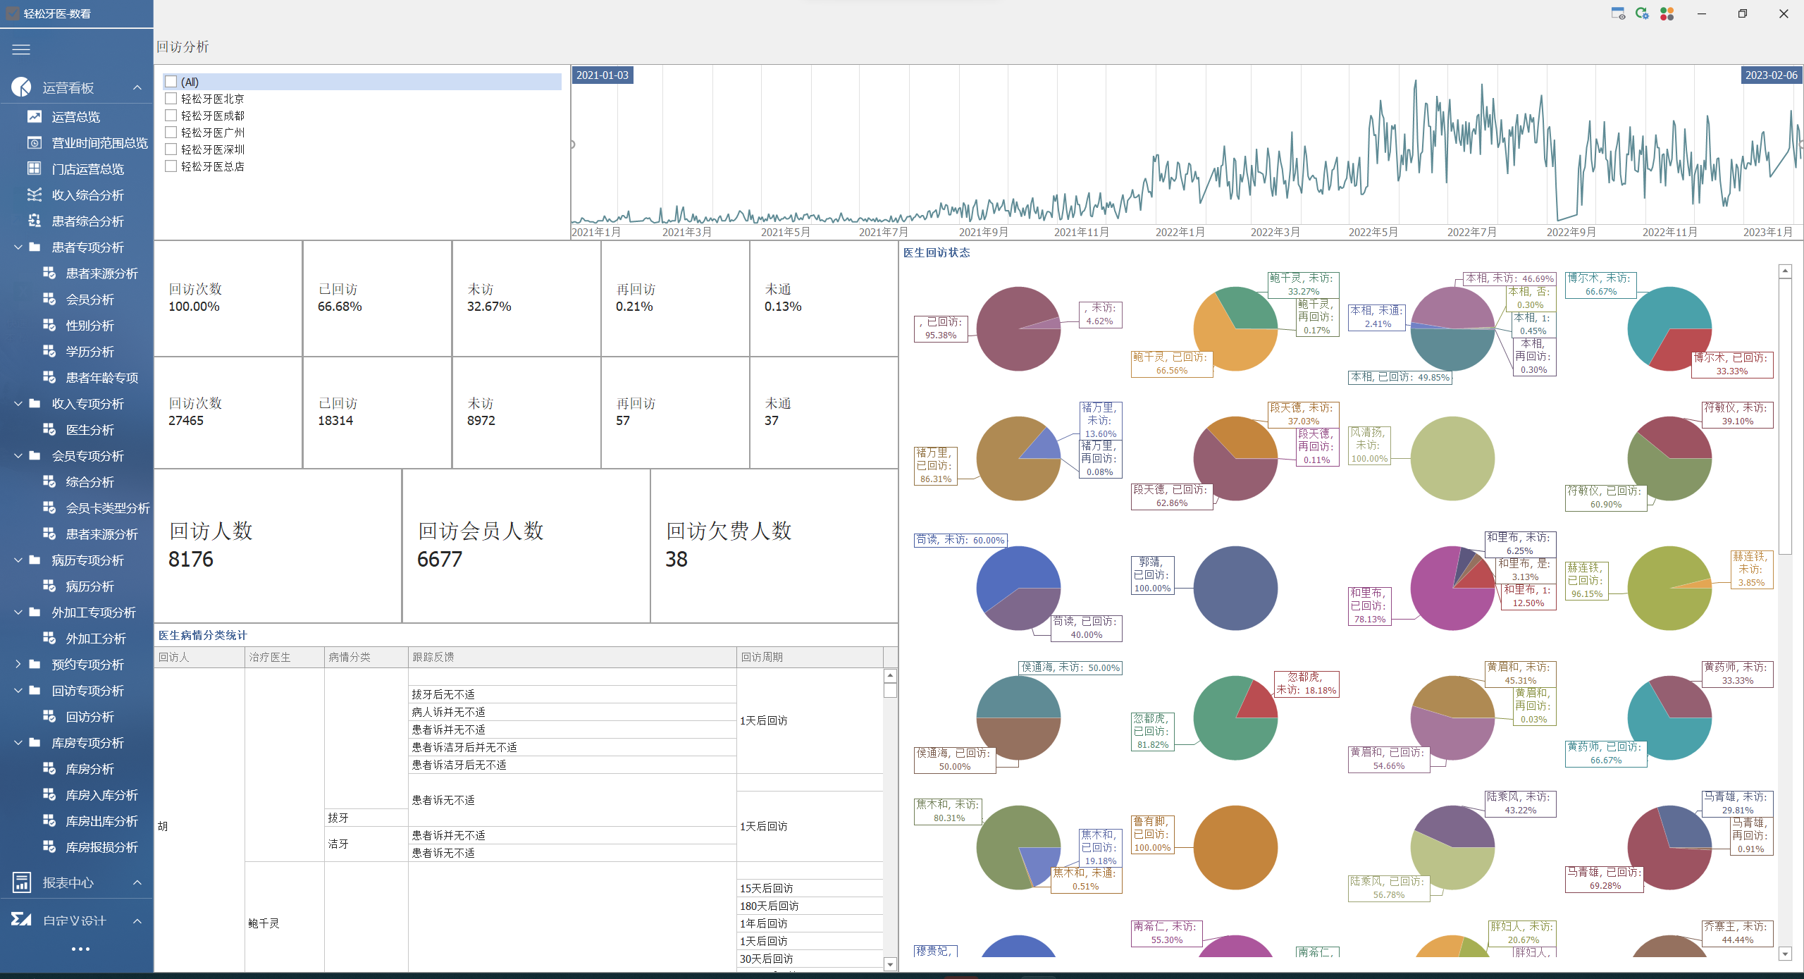The height and width of the screenshot is (979, 1804).
Task: Collapse the 病历专项分析 folder arrow
Action: [x=18, y=560]
